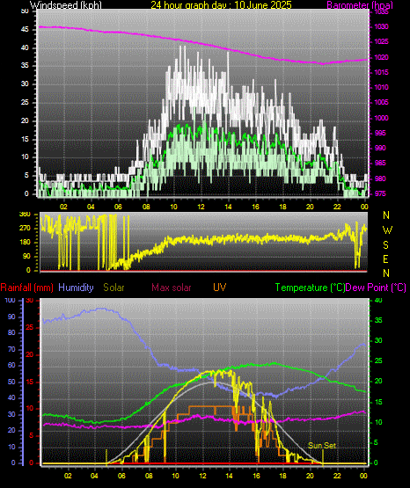Click the 24 hour graph day title
This screenshot has height=488, width=410.
tap(222, 4)
